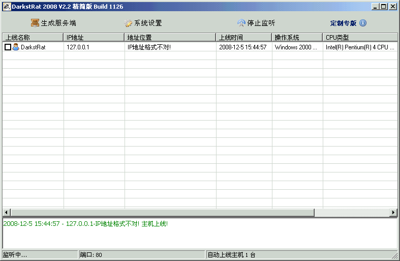Click the blue info icon beside 定制专版

tap(363, 23)
